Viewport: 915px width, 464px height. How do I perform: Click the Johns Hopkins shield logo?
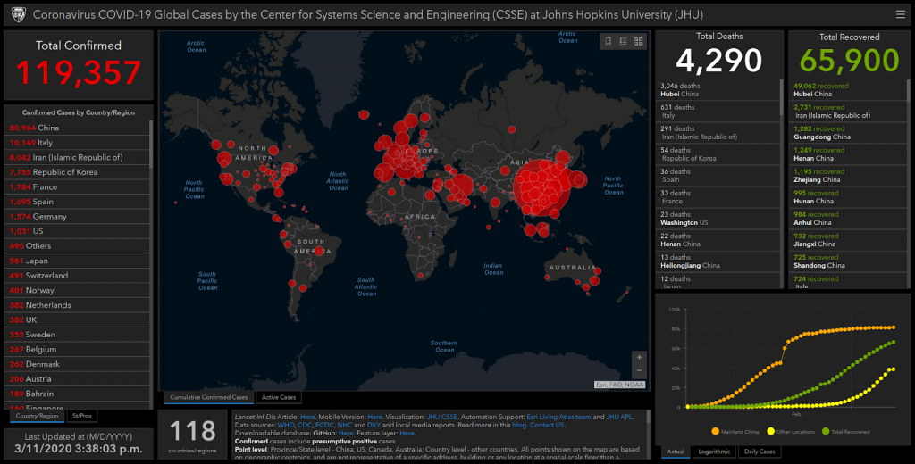click(x=19, y=14)
